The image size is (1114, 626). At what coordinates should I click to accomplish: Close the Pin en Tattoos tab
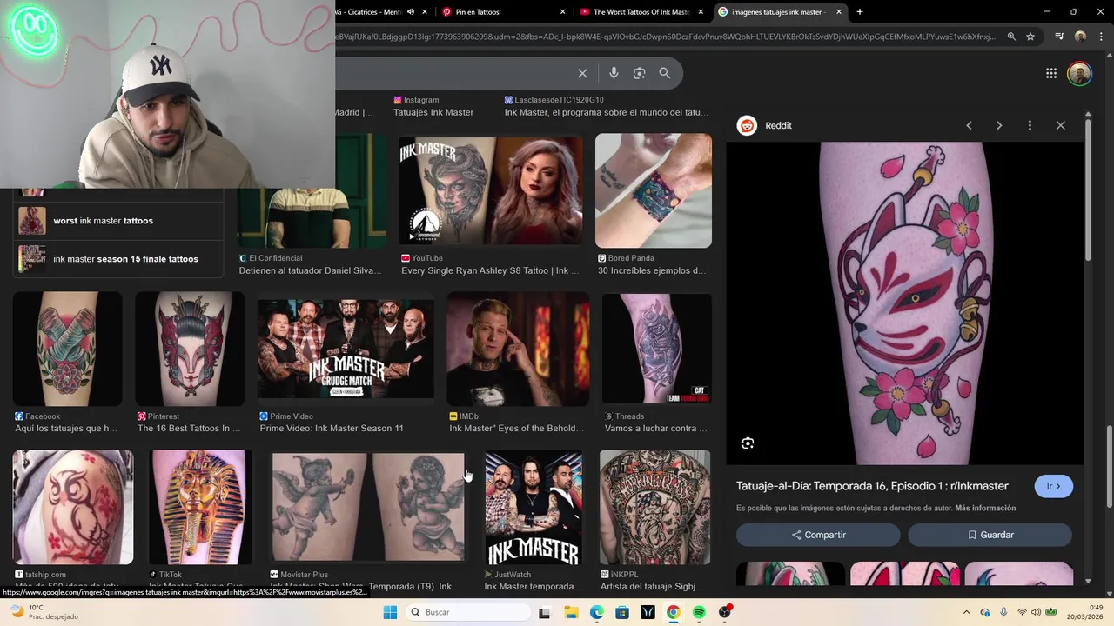coord(562,12)
